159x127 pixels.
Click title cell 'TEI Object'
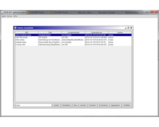[x=50, y=37]
